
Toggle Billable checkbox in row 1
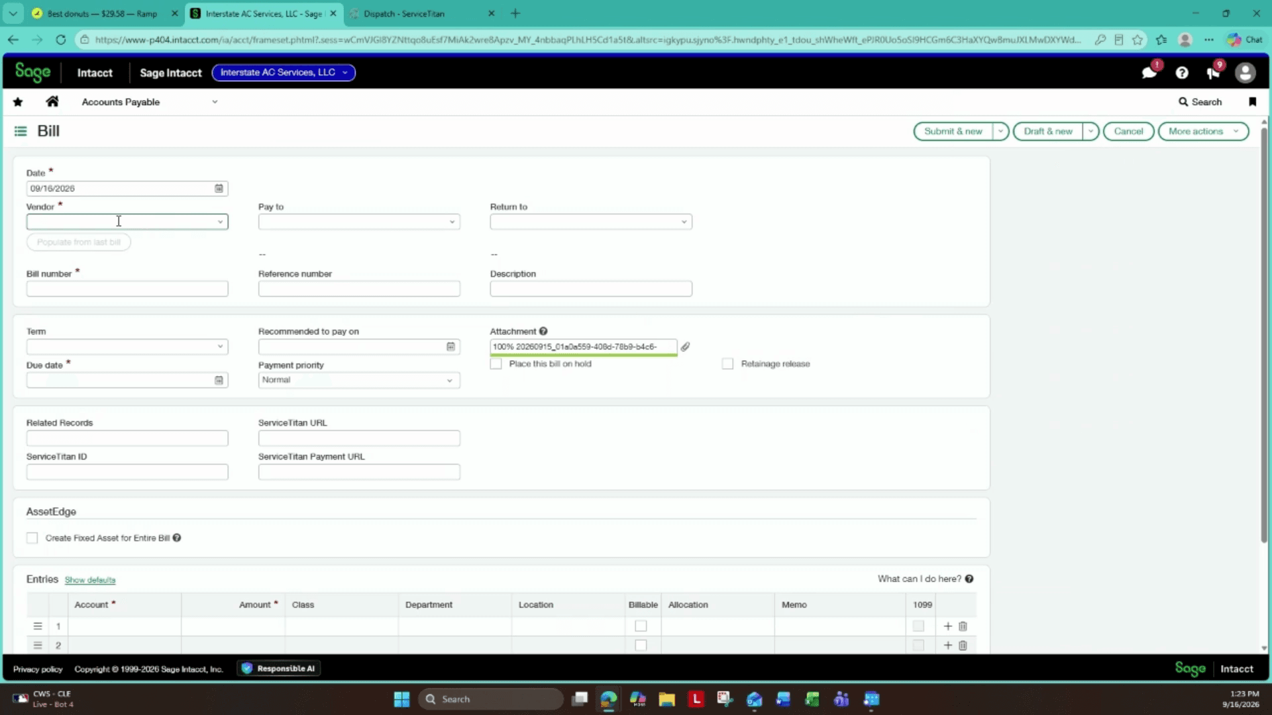[641, 626]
